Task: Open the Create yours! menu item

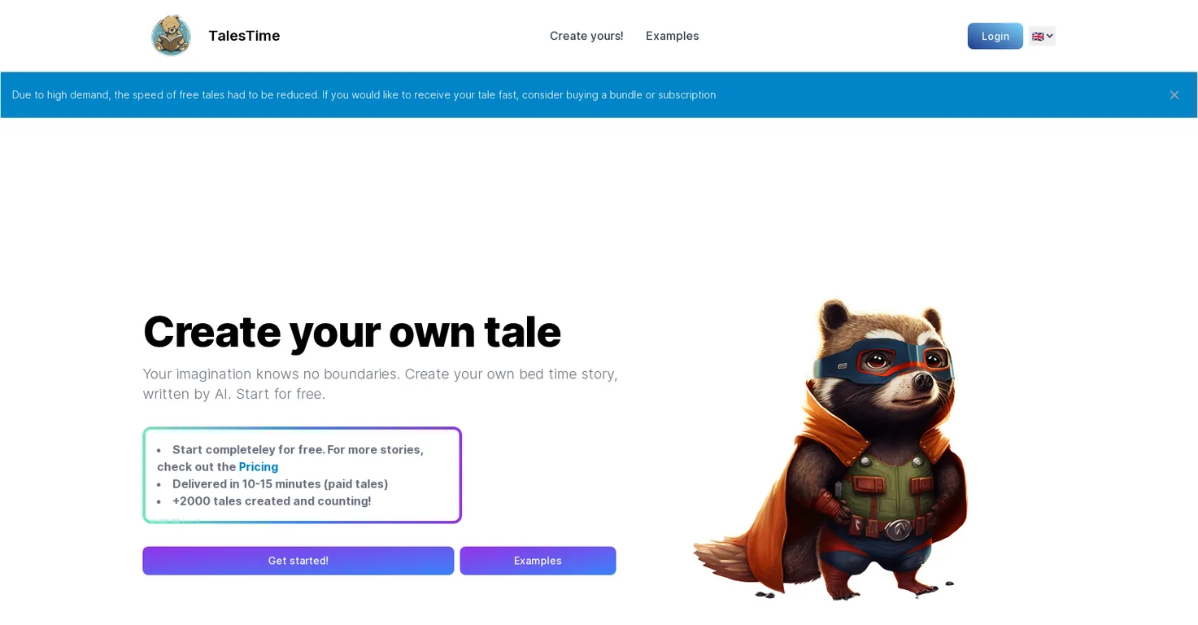Action: [586, 36]
